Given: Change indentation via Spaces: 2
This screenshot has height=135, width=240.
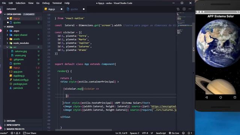Looking at the screenshot, I should [x=135, y=133].
